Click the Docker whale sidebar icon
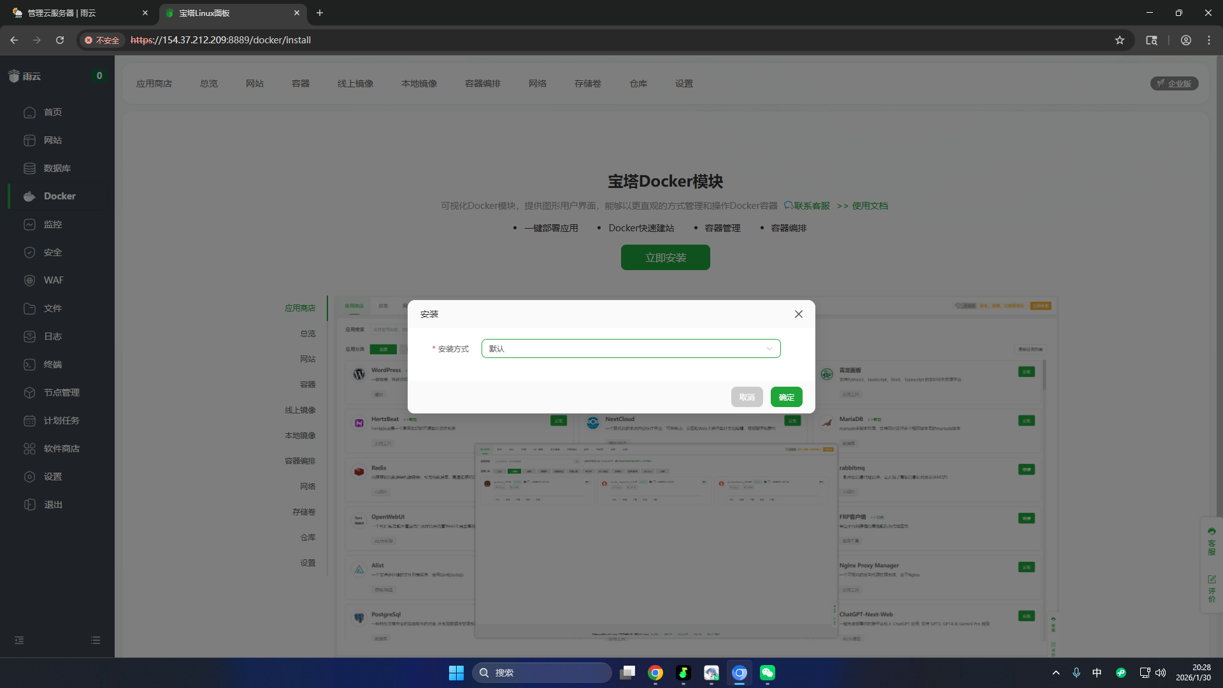The width and height of the screenshot is (1223, 688). pos(29,196)
